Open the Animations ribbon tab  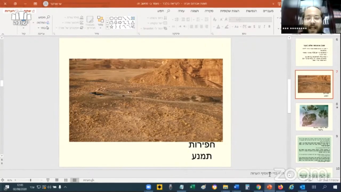click(x=251, y=11)
